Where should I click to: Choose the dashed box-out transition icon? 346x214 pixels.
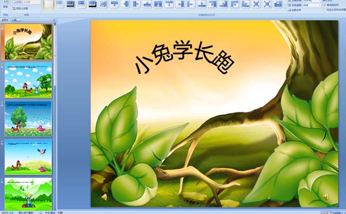[x=267, y=4]
